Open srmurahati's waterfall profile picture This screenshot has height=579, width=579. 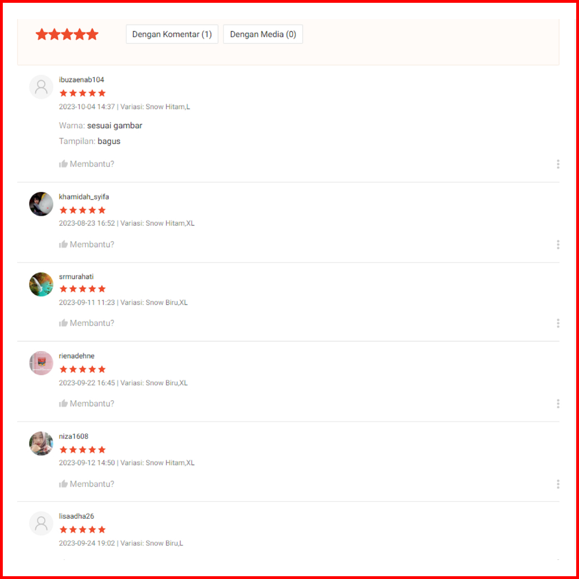[x=41, y=284]
